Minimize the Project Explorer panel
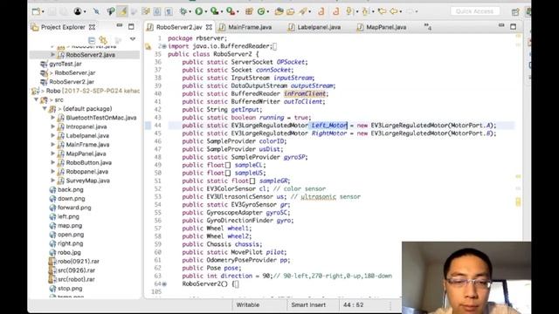Image resolution: width=559 pixels, height=314 pixels. (120, 25)
